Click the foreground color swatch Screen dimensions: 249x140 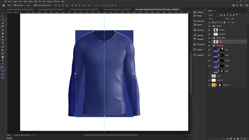point(2,69)
